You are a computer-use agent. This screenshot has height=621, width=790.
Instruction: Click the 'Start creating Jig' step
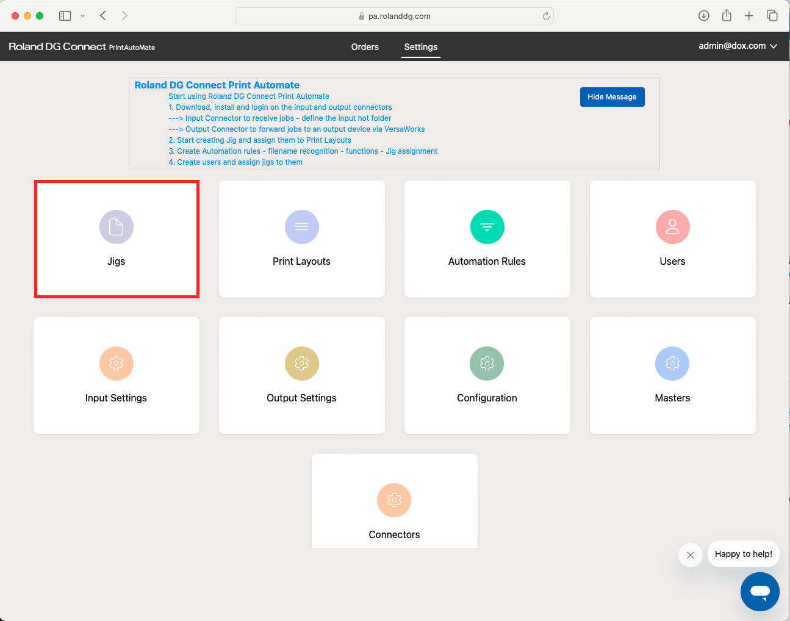(x=260, y=140)
